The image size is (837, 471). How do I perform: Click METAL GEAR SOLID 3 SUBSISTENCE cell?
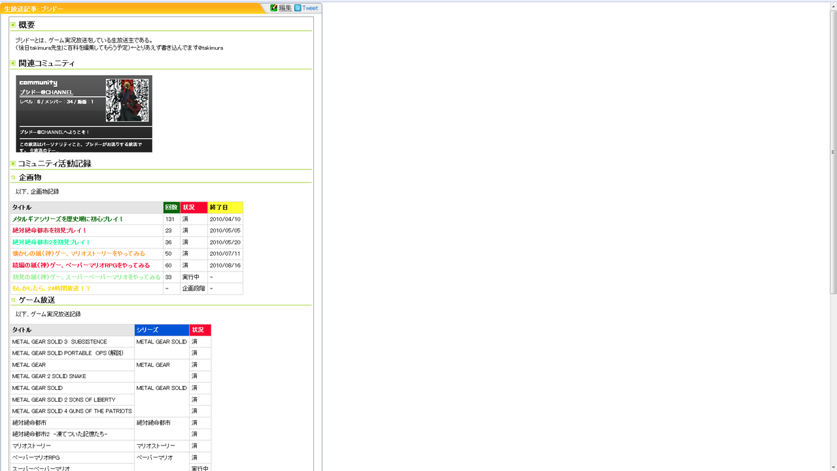click(73, 341)
